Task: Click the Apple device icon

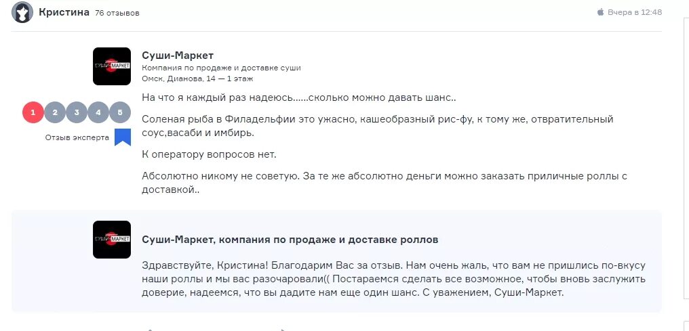Action: [x=601, y=12]
